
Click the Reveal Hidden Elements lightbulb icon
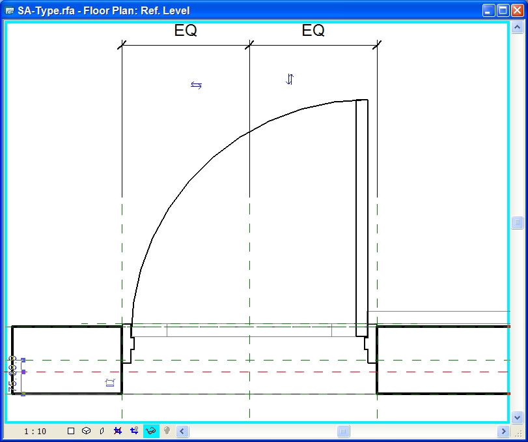167,430
